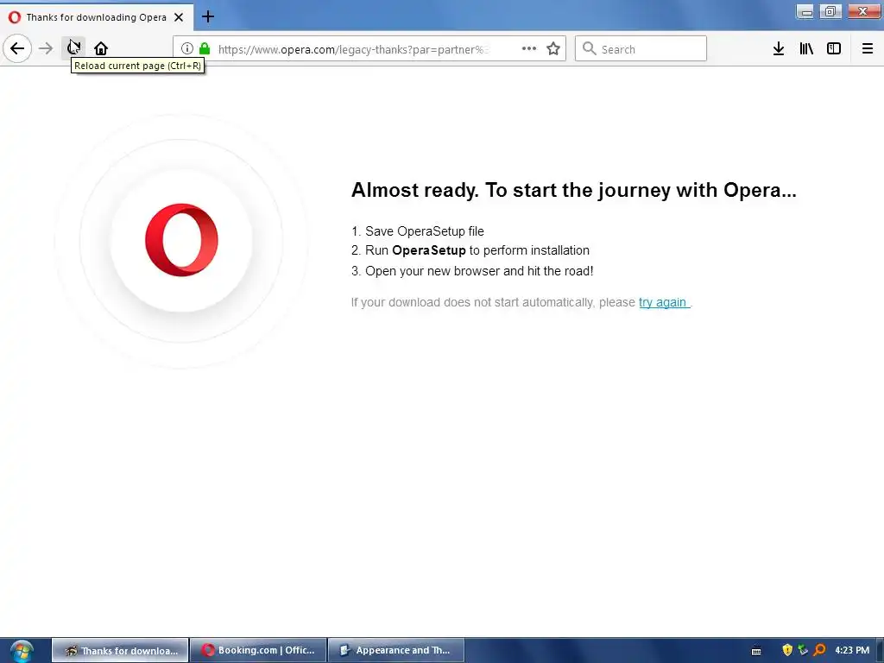Screen dimensions: 884x663
Task: Toggle the sidebar view
Action: pyautogui.click(x=834, y=49)
